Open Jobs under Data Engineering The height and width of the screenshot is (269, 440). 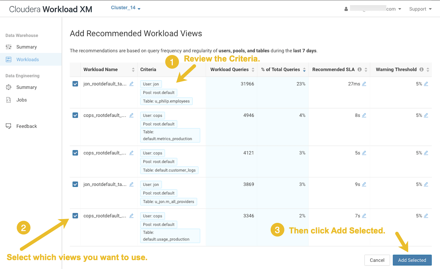(x=21, y=100)
